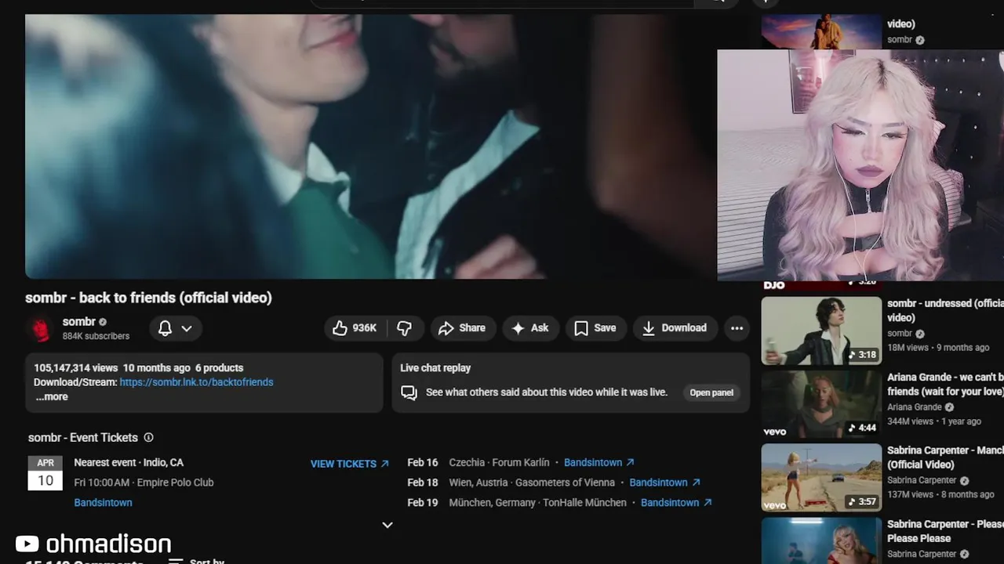Viewport: 1004px width, 564px height.
Task: Click the VIEW TICKETS link
Action: tap(350, 464)
